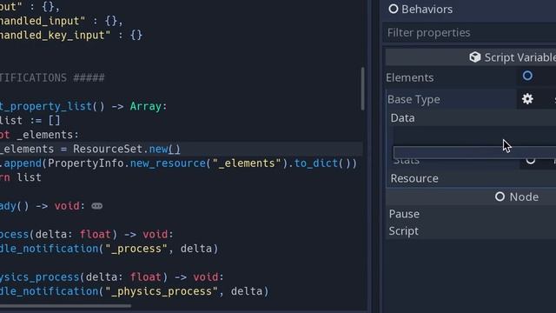Click the Behaviors node circle icon

(394, 9)
